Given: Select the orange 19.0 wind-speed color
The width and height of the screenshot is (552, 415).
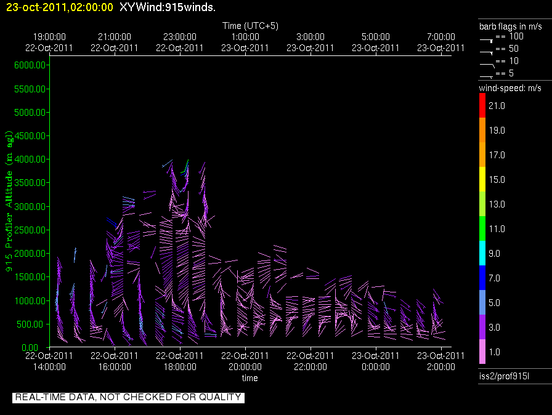Looking at the screenshot, I should point(482,131).
